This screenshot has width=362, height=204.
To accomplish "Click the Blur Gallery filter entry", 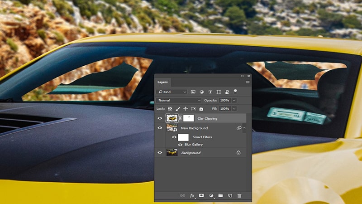I will point(194,145).
